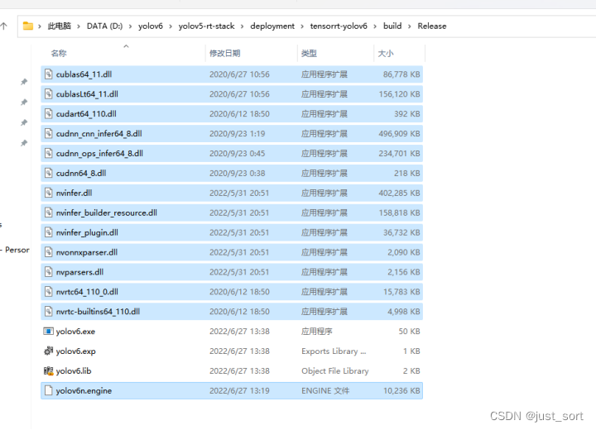Viewport: 596px width, 430px height.
Task: Select the cudnn64_8.dll file icon
Action: (48, 173)
